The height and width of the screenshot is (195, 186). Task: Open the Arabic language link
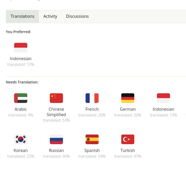point(21,109)
